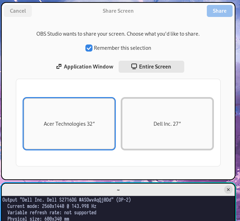Click the terminal title bar showing ~
The width and height of the screenshot is (240, 221).
tap(118, 190)
